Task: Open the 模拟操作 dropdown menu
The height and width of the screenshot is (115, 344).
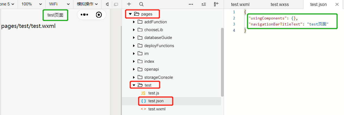Action: pos(87,4)
